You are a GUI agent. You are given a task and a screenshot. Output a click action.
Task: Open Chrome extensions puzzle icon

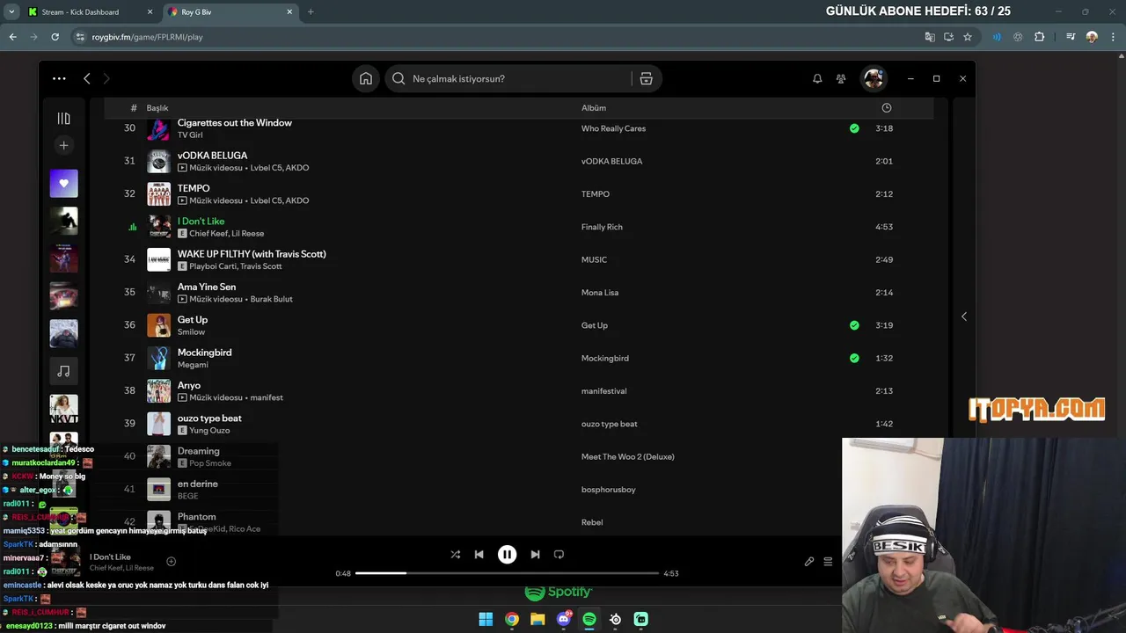pyautogui.click(x=1040, y=37)
